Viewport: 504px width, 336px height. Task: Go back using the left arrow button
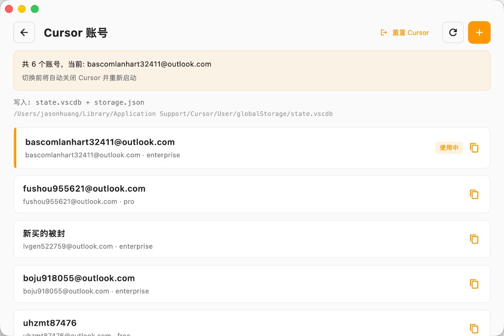tap(24, 33)
